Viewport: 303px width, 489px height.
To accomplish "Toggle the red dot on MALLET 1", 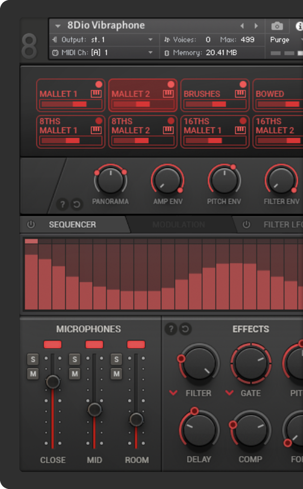I will coord(99,84).
